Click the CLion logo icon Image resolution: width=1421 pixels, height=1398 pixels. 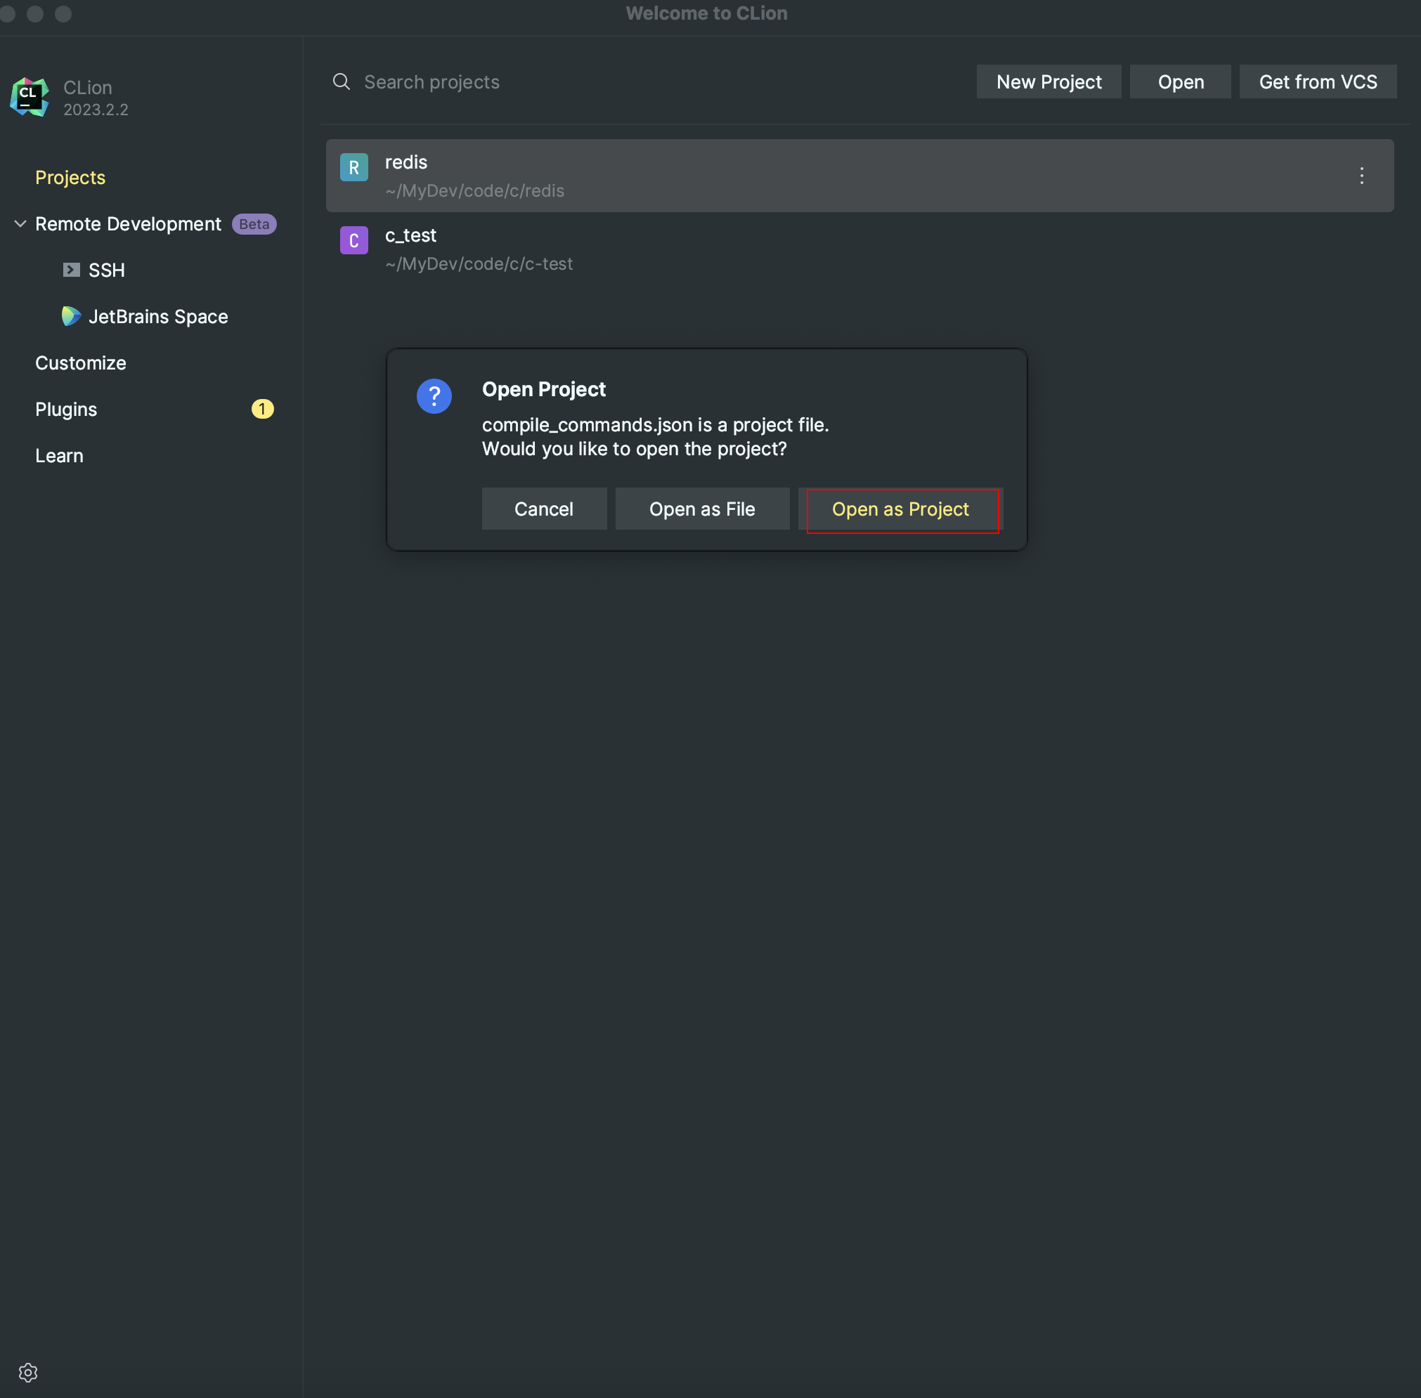(30, 96)
